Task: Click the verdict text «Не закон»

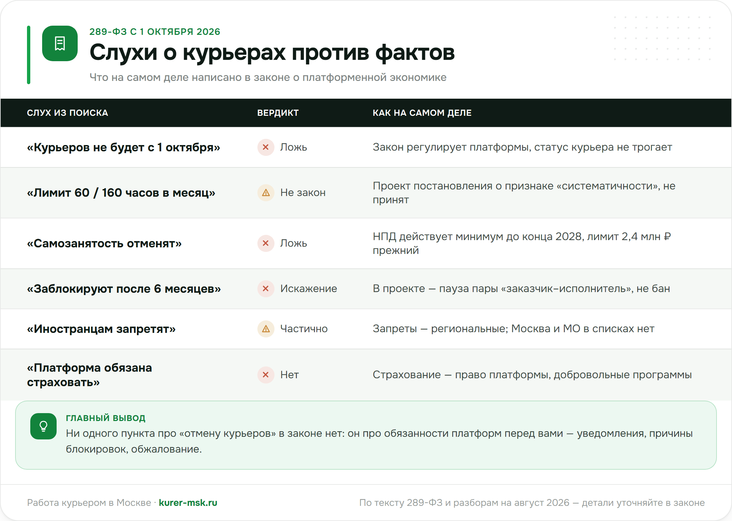Action: pyautogui.click(x=303, y=192)
